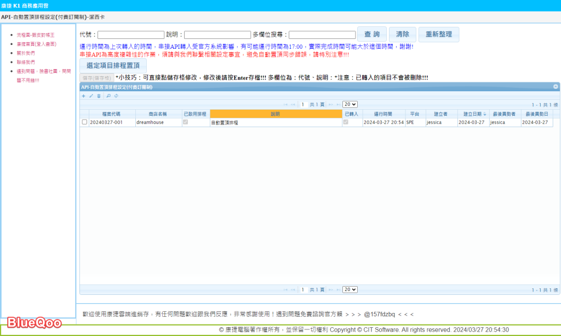Click the edit record pencil icon
The width and height of the screenshot is (561, 336).
click(91, 96)
